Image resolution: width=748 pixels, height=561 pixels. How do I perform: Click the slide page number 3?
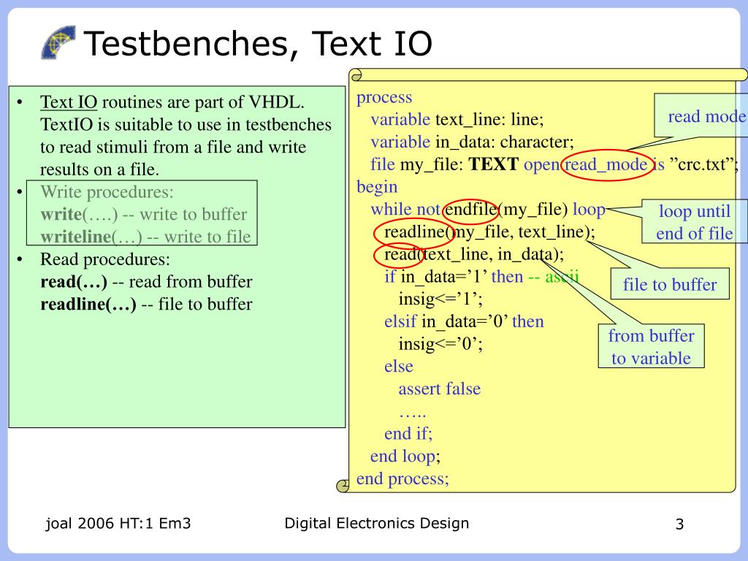tap(680, 524)
